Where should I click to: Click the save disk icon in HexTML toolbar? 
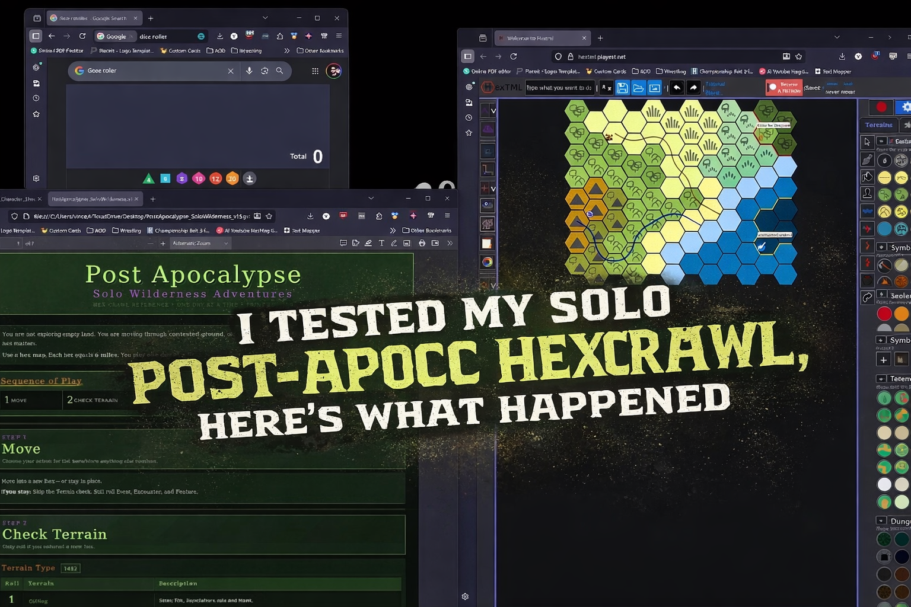click(622, 88)
